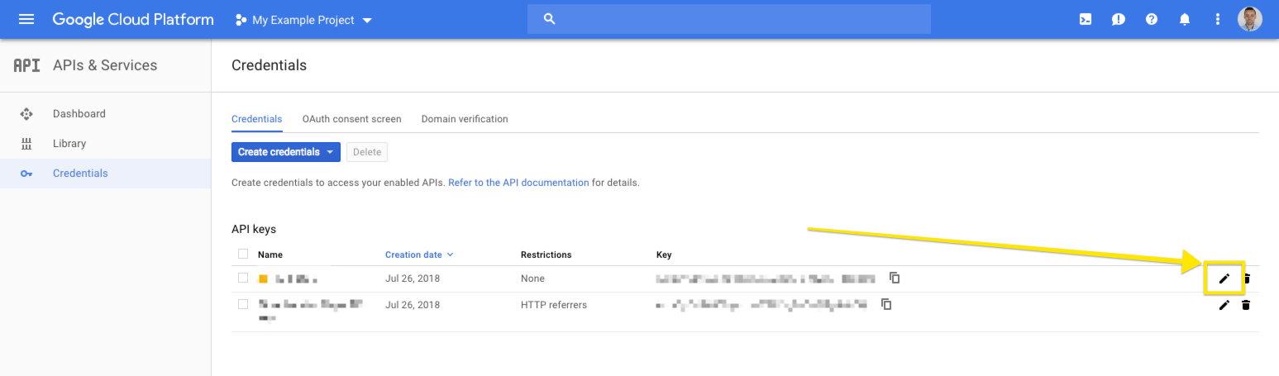This screenshot has width=1279, height=376.
Task: Click the Credentials key icon in sidebar
Action: pos(26,174)
